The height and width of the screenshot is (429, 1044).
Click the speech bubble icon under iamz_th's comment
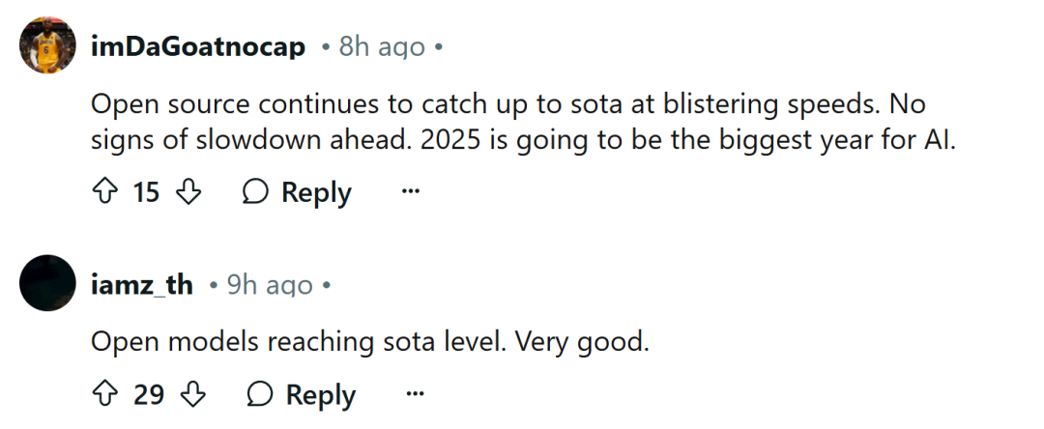click(260, 396)
